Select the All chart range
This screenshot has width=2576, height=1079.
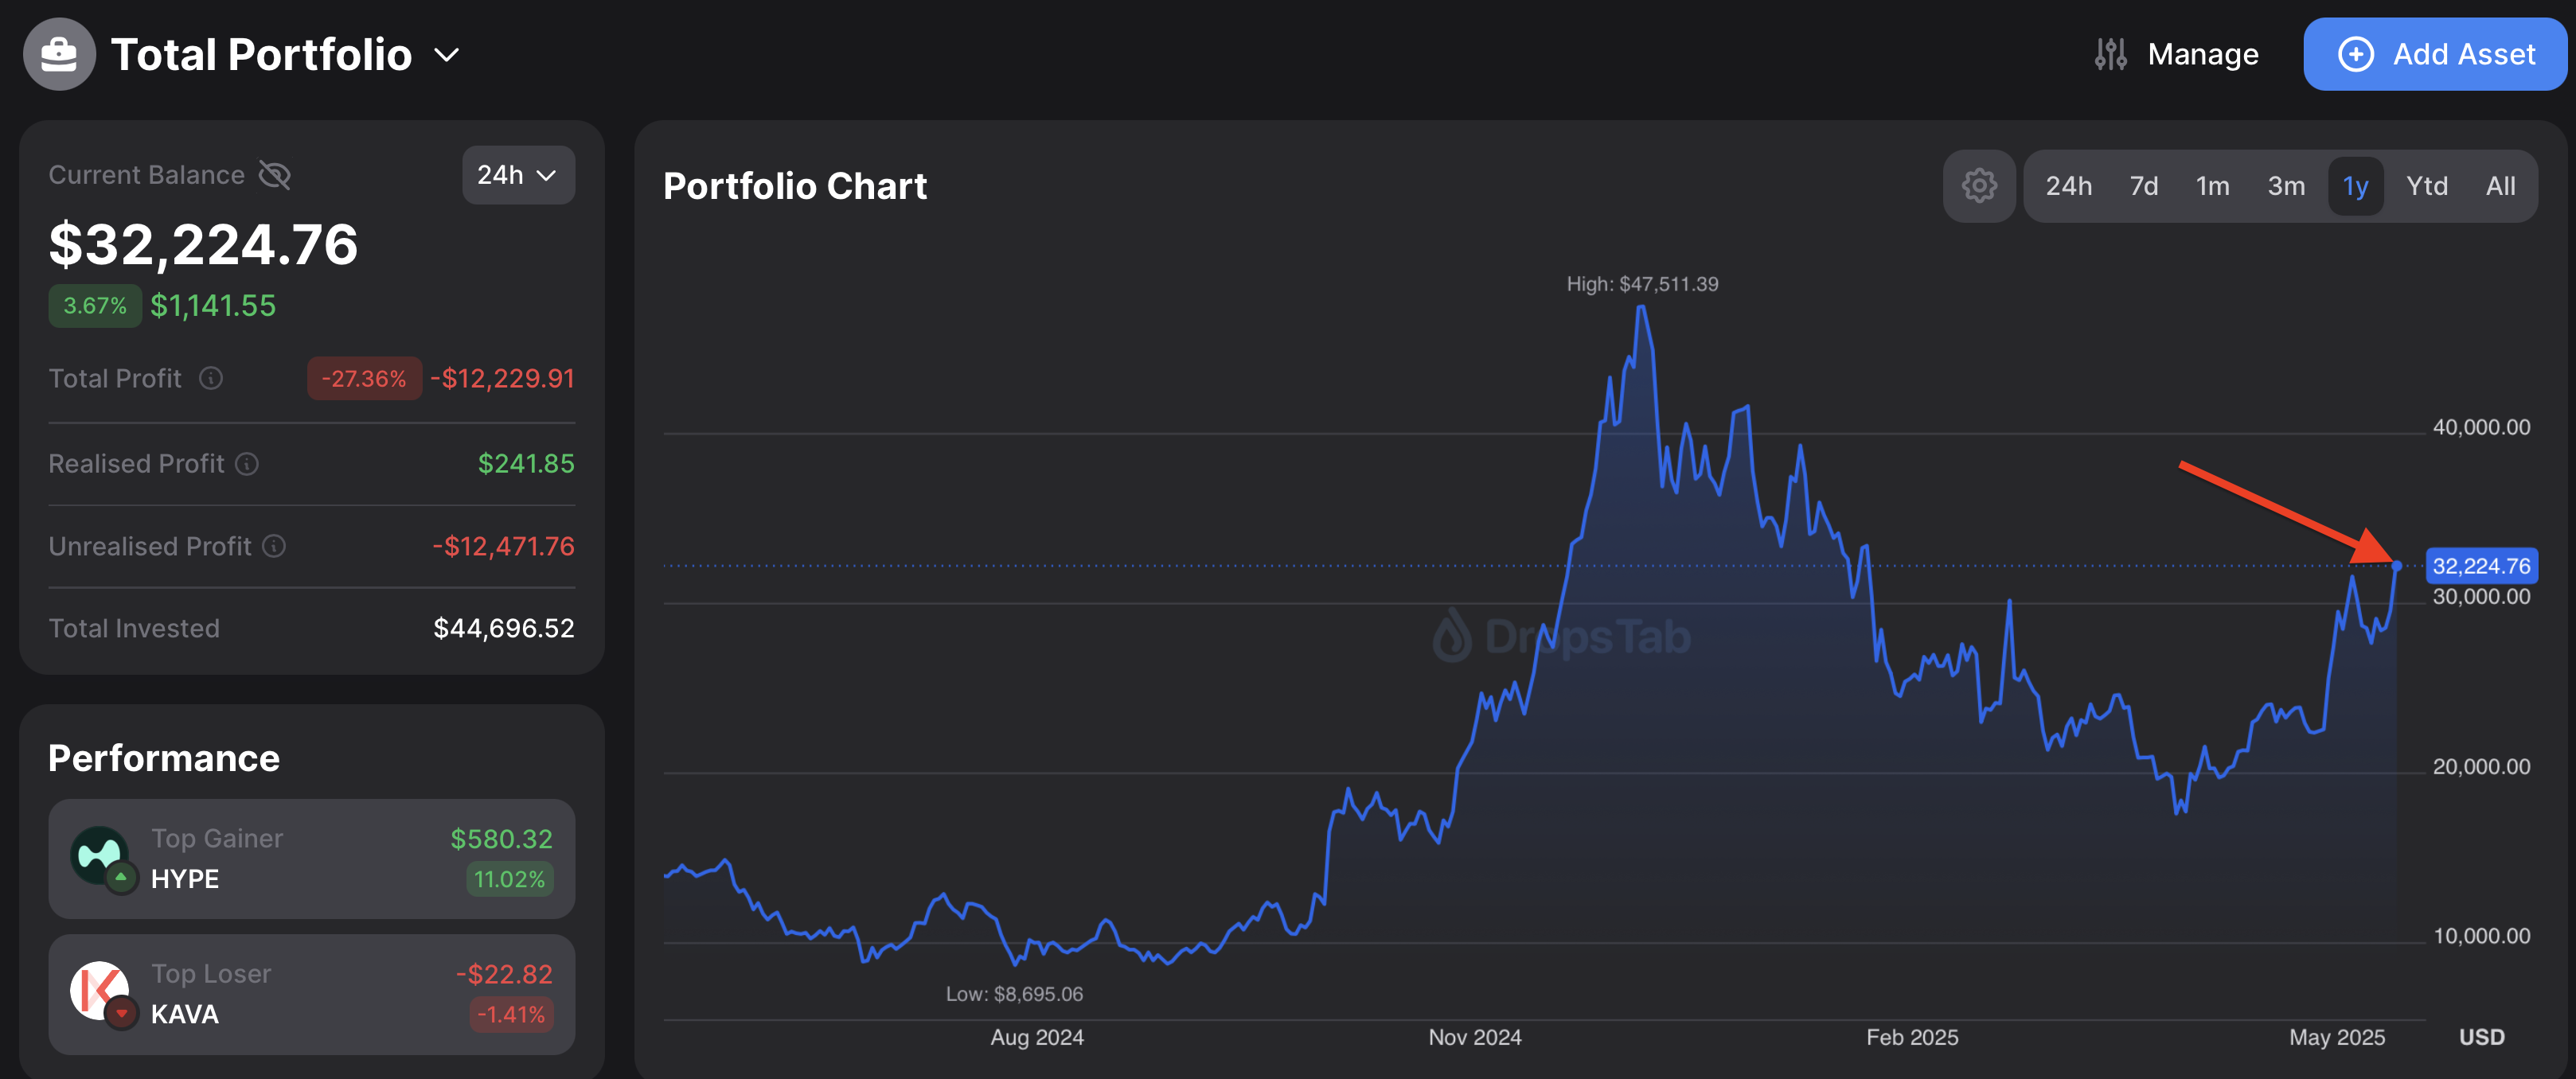(x=2500, y=186)
